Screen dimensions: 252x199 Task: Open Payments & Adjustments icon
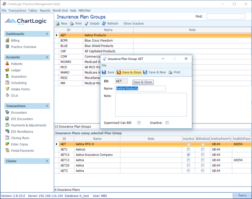7,125
